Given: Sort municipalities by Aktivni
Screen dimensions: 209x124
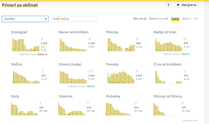Looking at the screenshot, I should click(x=186, y=19).
